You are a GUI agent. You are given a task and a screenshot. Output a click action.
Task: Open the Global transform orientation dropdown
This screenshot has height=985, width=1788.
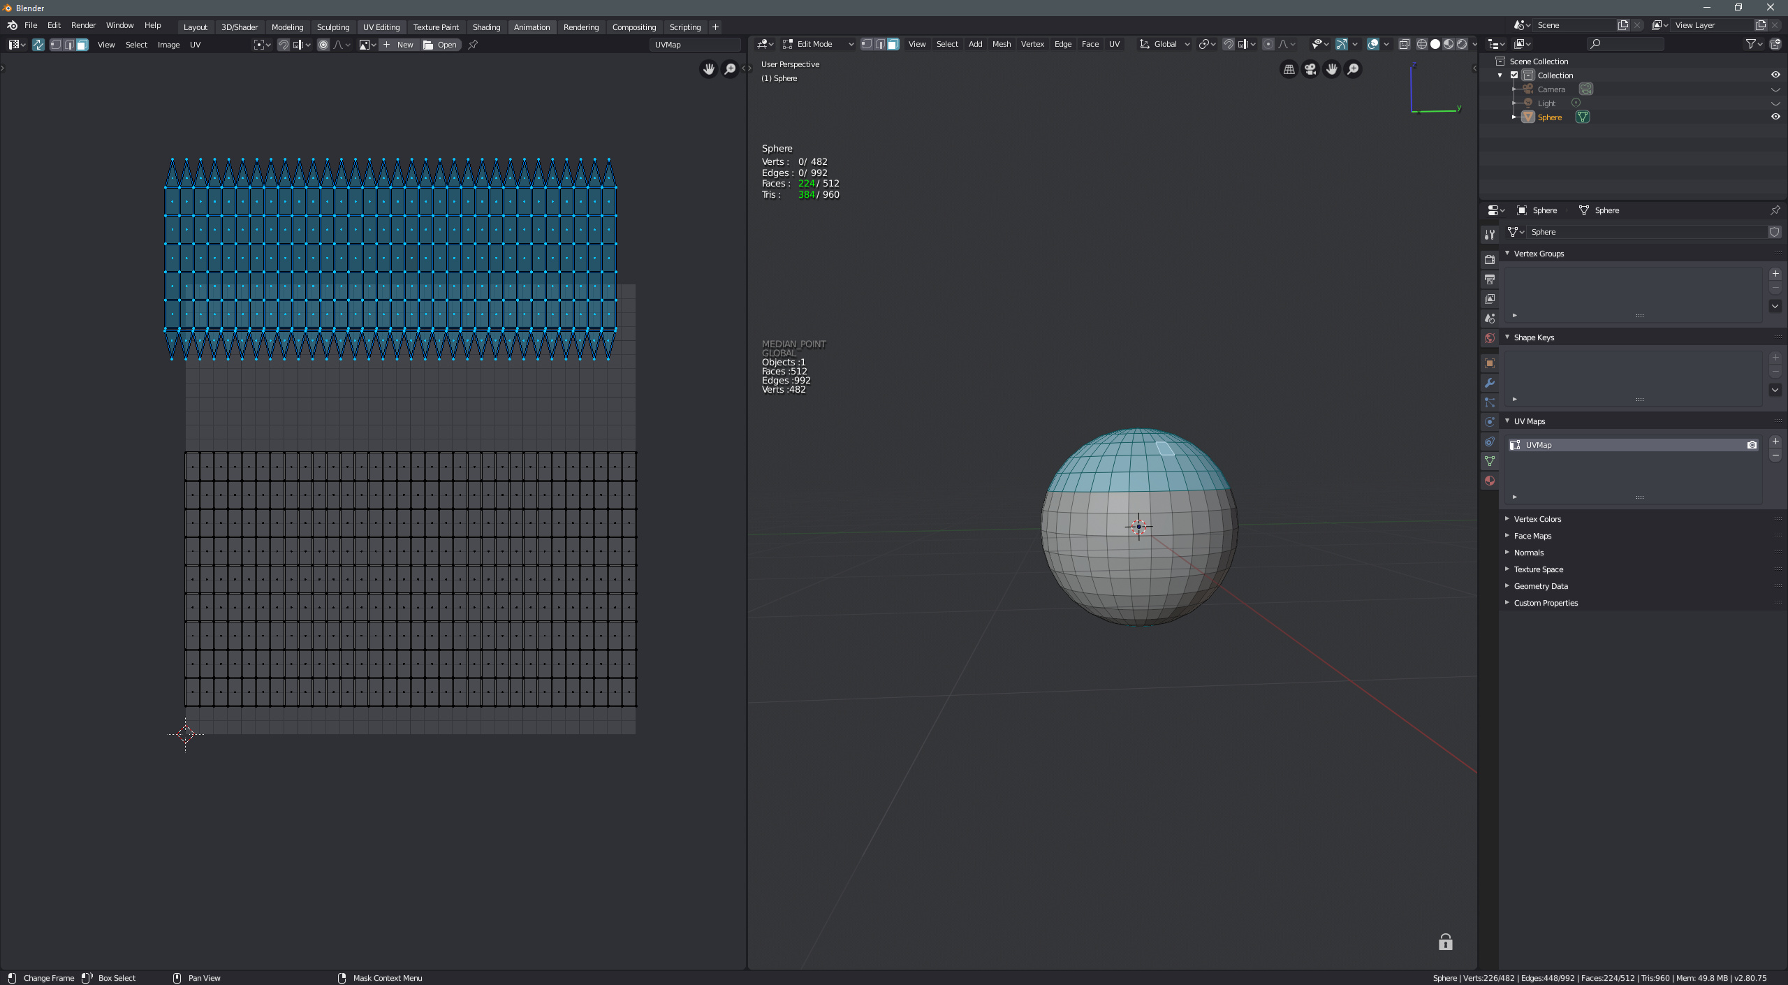(1164, 44)
